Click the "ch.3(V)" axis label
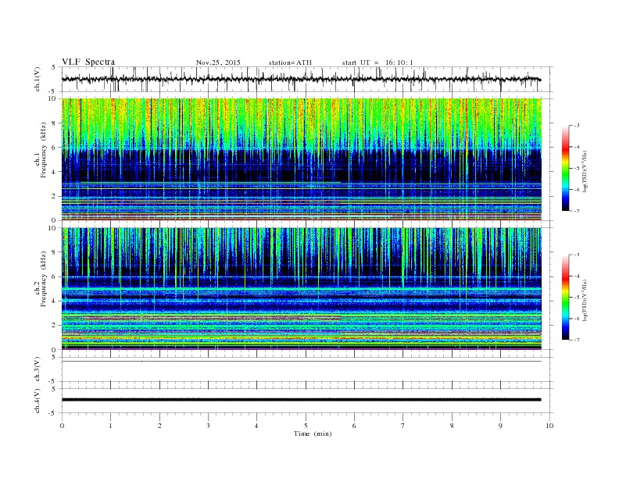 click(x=38, y=369)
